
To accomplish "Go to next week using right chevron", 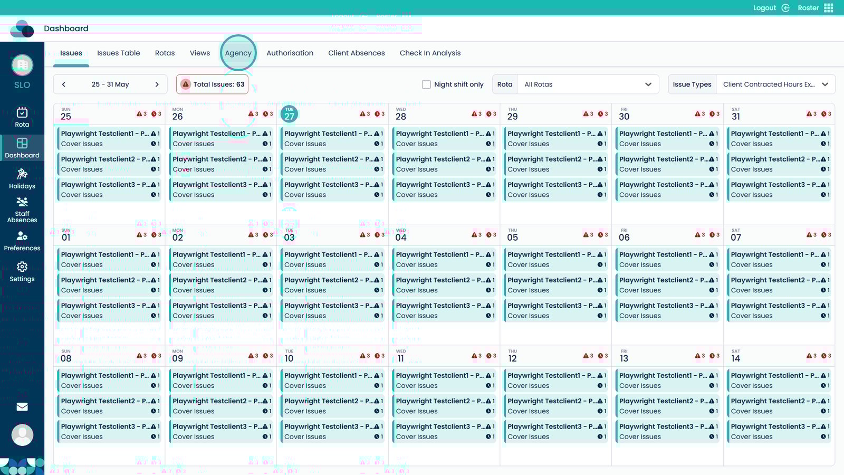I will coord(157,84).
